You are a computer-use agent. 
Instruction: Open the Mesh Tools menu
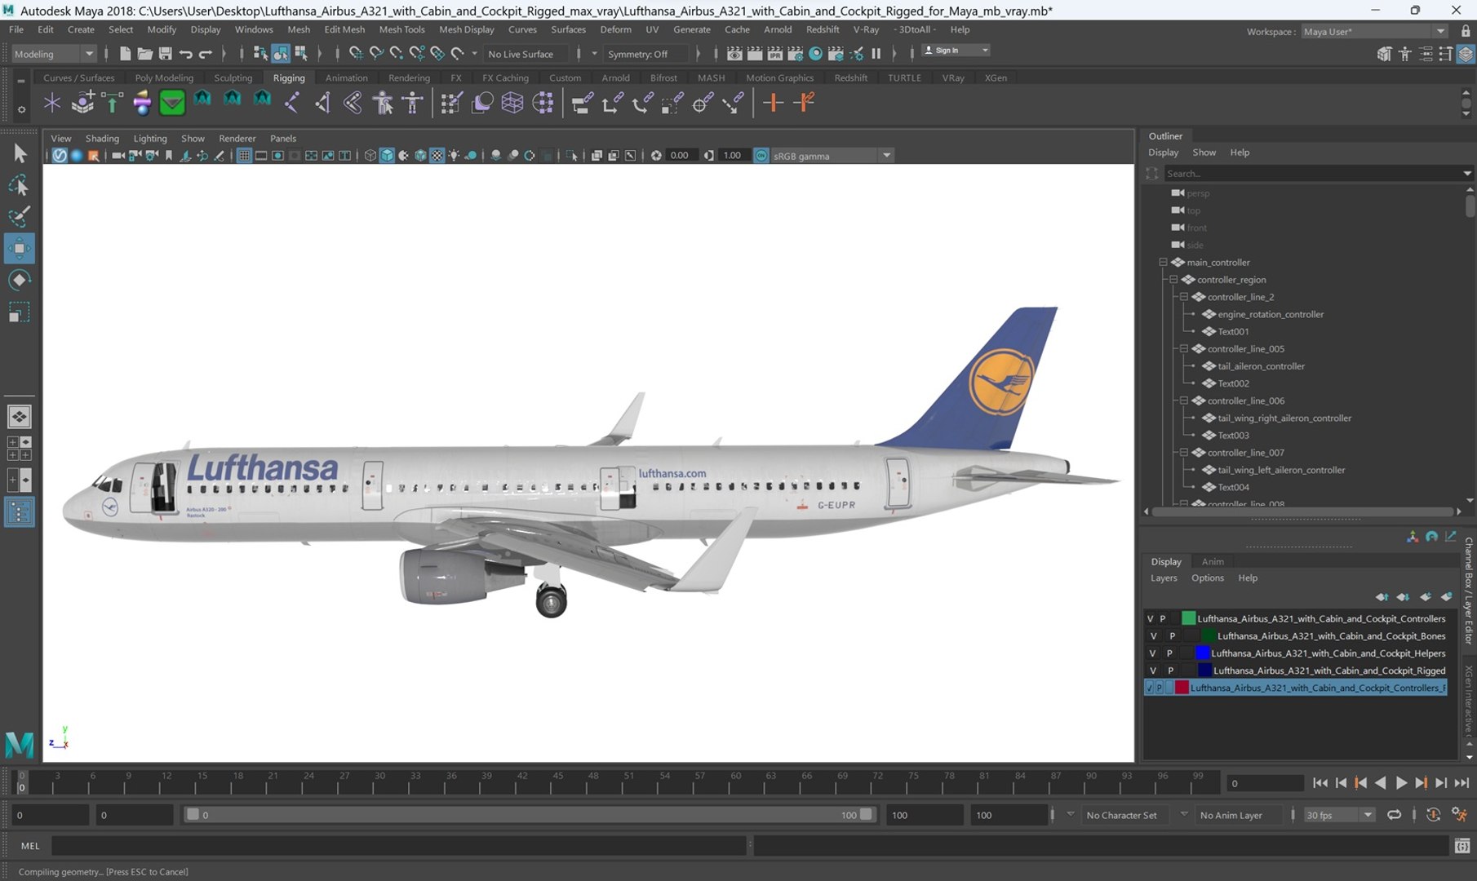(x=401, y=29)
